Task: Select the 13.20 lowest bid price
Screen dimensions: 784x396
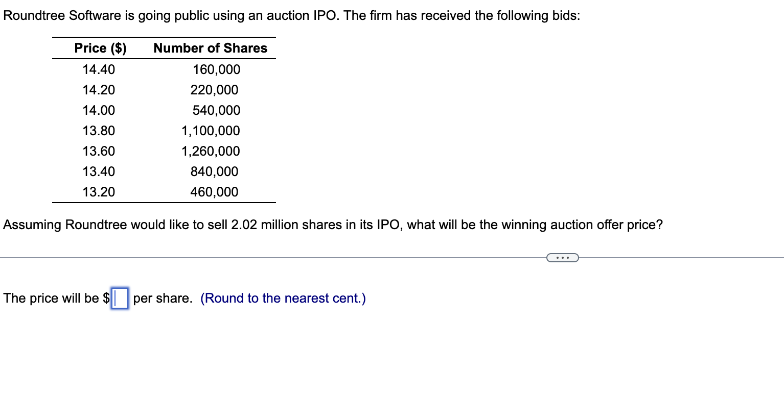Action: pyautogui.click(x=99, y=192)
